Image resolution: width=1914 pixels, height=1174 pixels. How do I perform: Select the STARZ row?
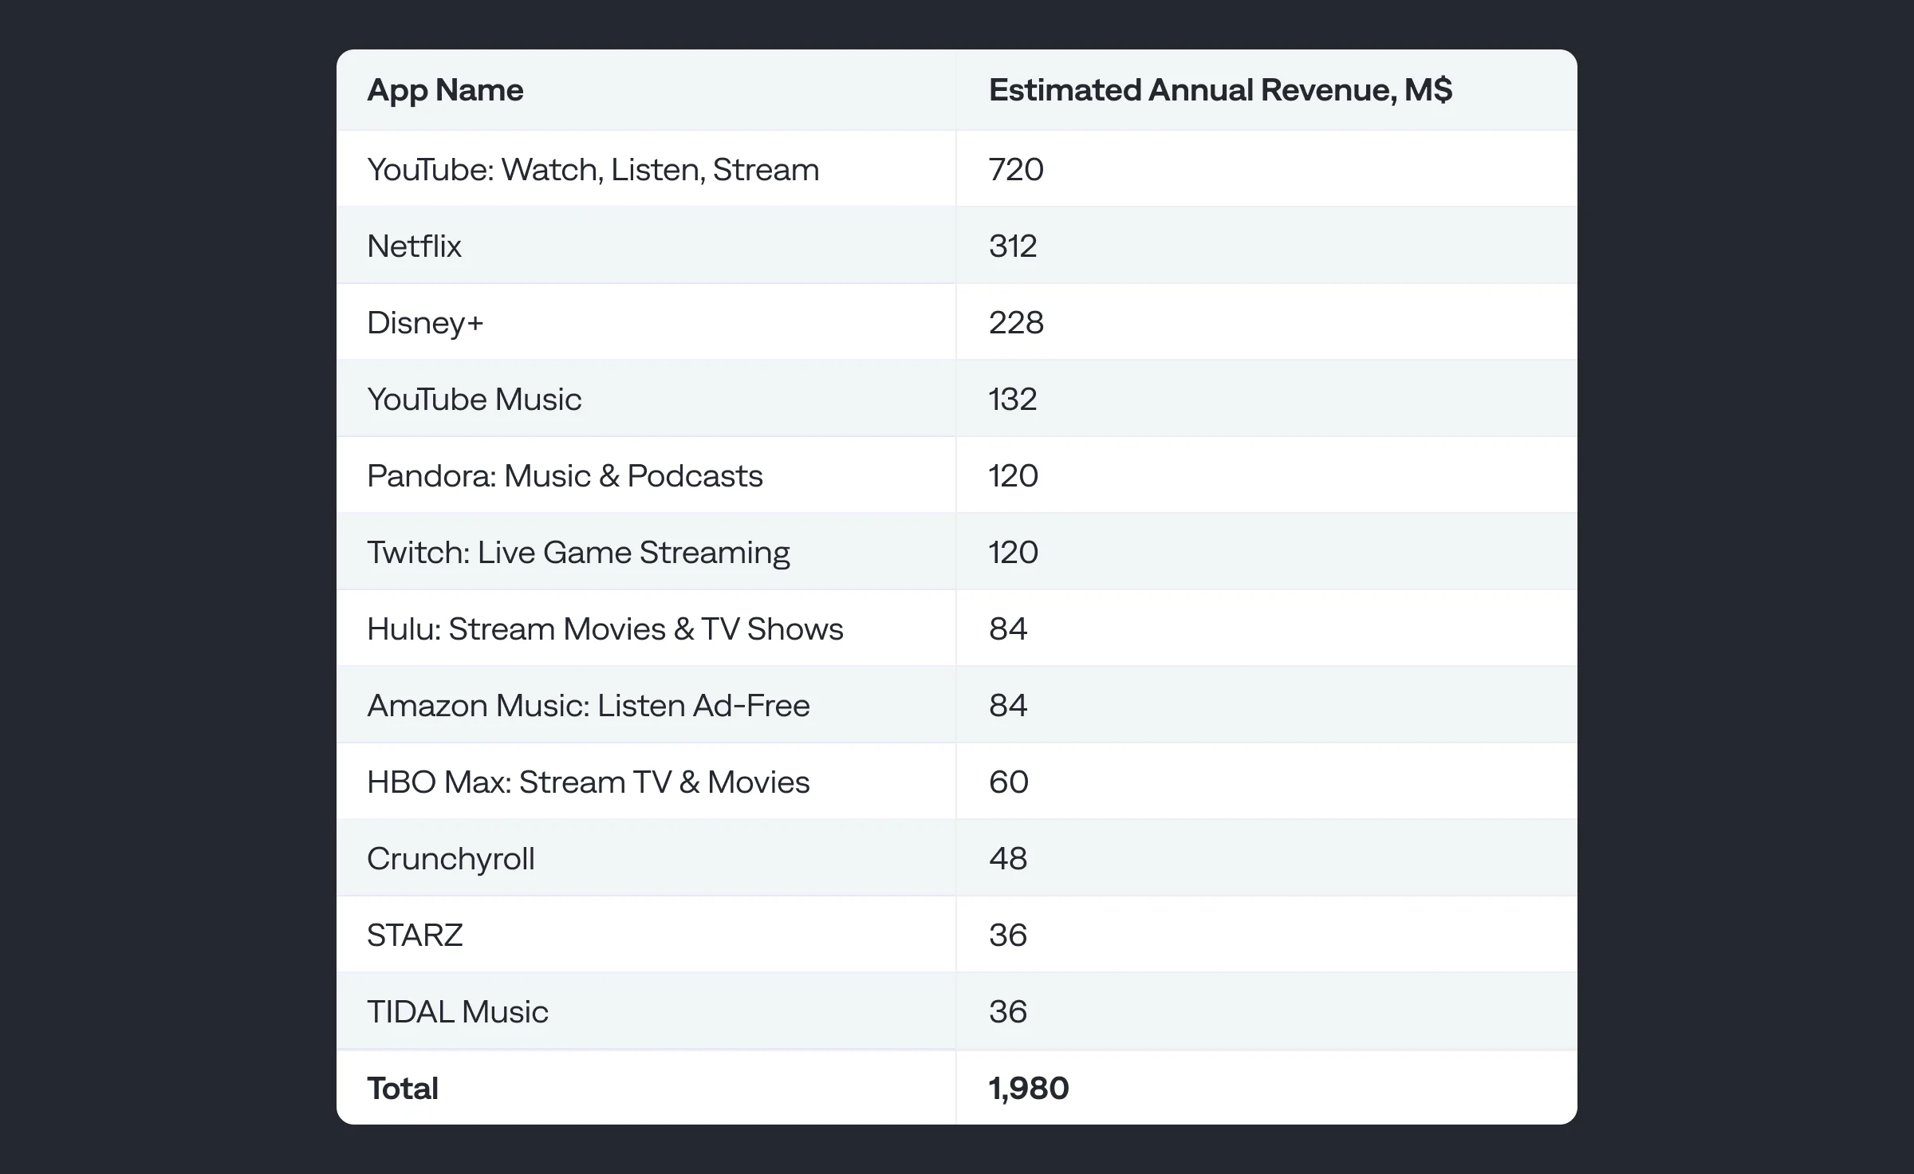coord(415,934)
